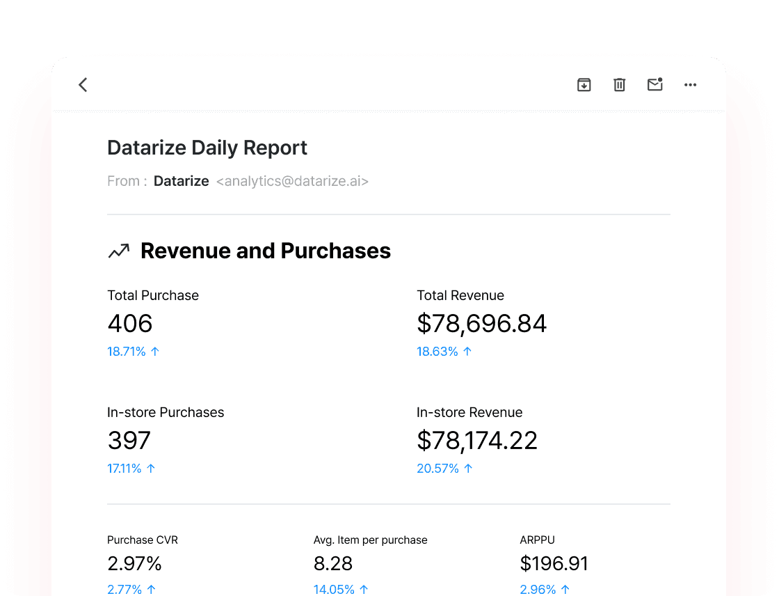Mark email as unread via envelope icon

[x=654, y=84]
